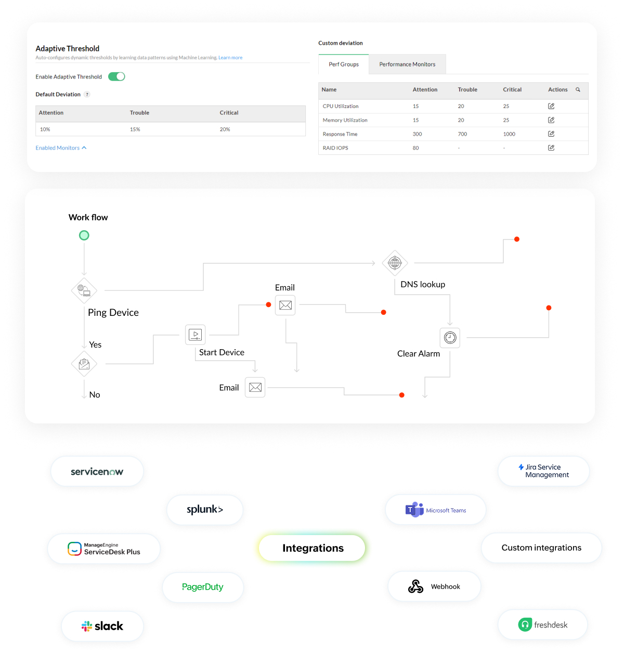Open the Microsoft Teams integration card
Image resolution: width=624 pixels, height=652 pixels.
pos(436,510)
